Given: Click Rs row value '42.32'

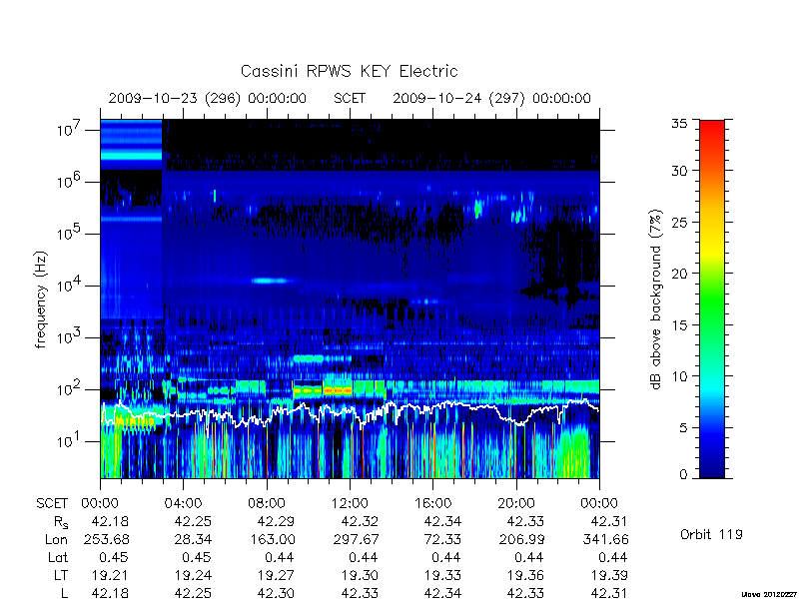Looking at the screenshot, I should [x=360, y=521].
